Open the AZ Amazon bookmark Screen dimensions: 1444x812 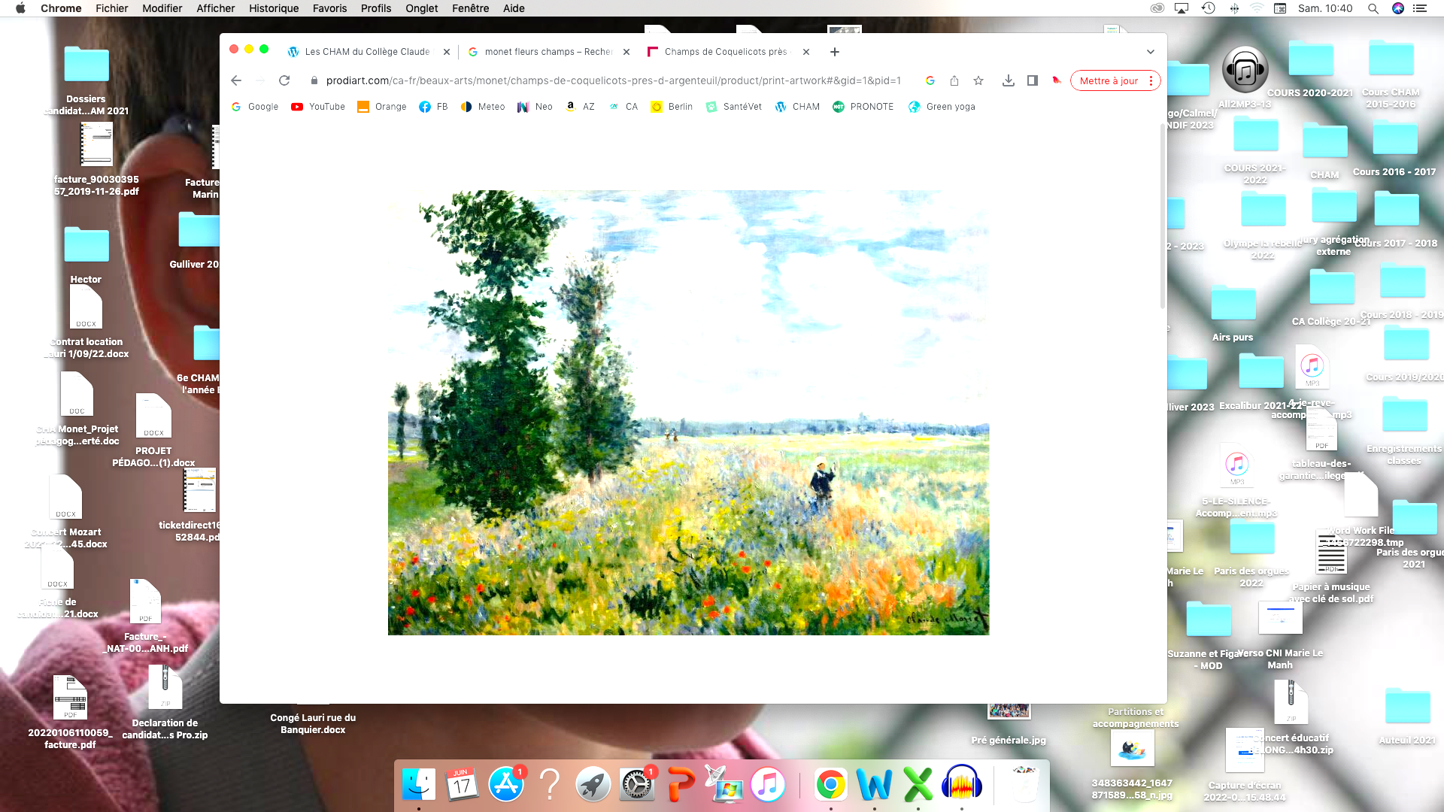point(580,107)
